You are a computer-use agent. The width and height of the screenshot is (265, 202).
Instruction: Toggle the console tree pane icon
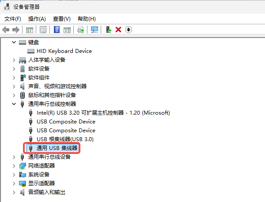30,30
